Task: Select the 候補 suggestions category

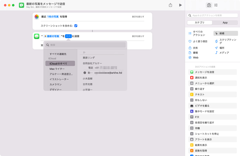Action: 226,33
